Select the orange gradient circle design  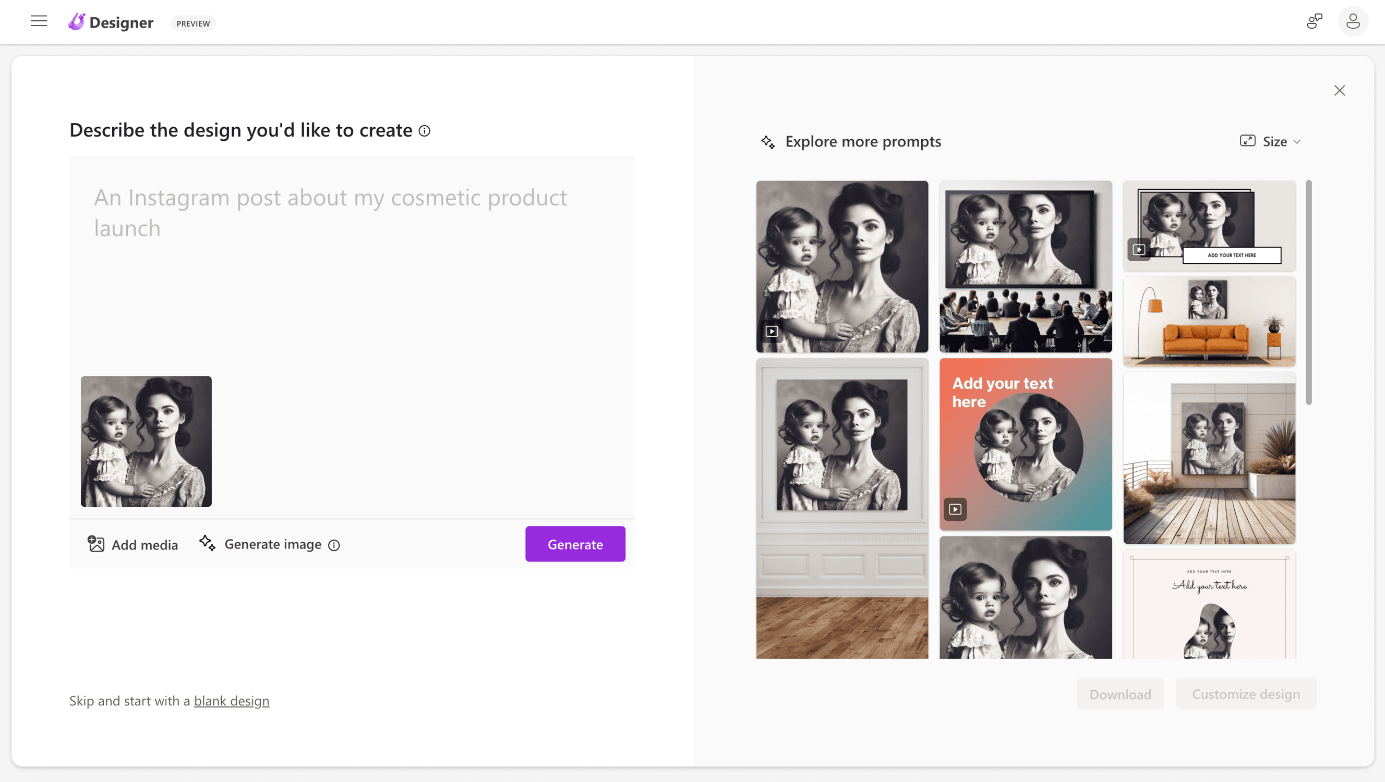pyautogui.click(x=1025, y=445)
